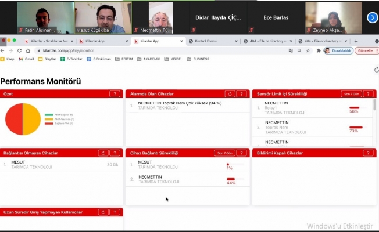Screen dimensions: 379x232
Task: Switch to Kilardar - Sıcaklık browser tab
Action: pyautogui.click(x=49, y=41)
